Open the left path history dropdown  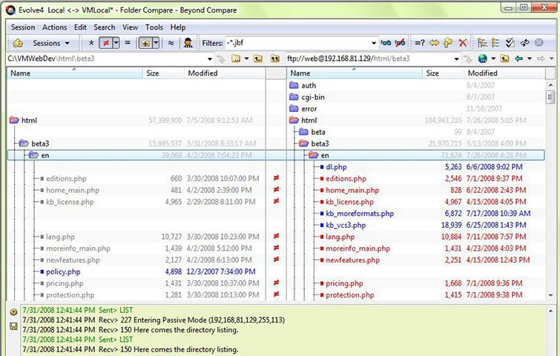(210, 59)
